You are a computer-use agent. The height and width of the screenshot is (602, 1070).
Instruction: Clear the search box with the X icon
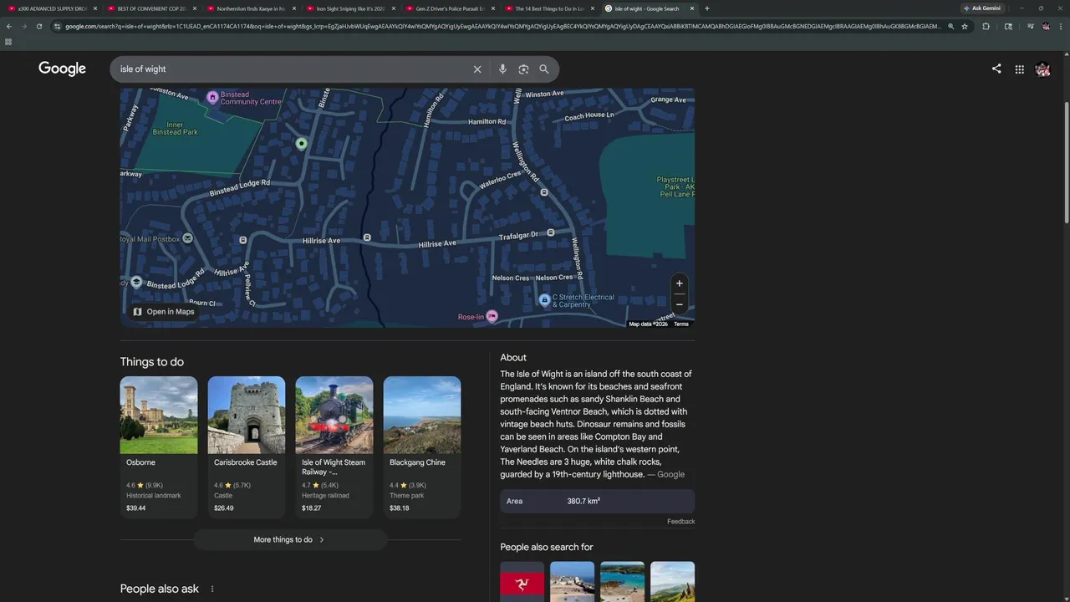(x=477, y=69)
